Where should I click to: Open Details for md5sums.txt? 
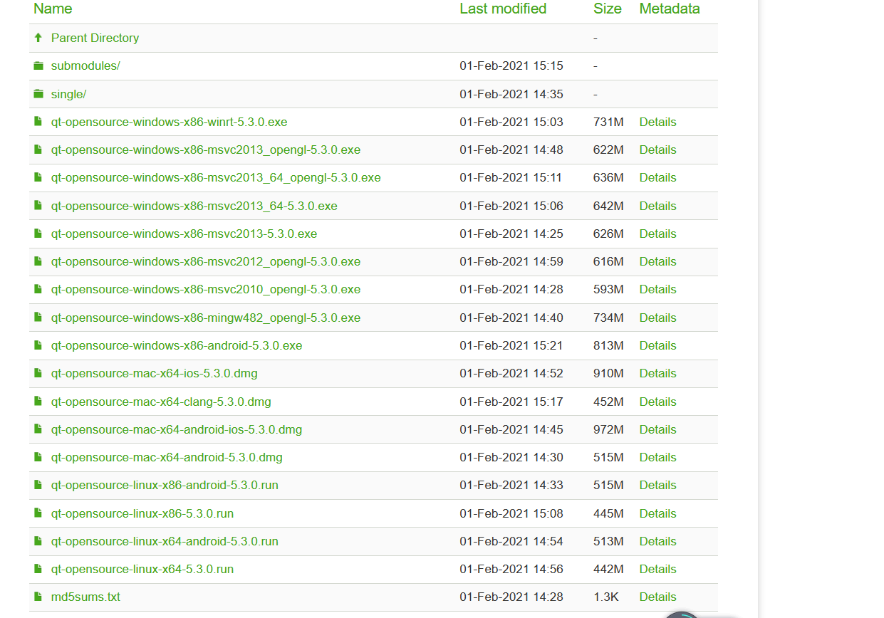tap(657, 597)
